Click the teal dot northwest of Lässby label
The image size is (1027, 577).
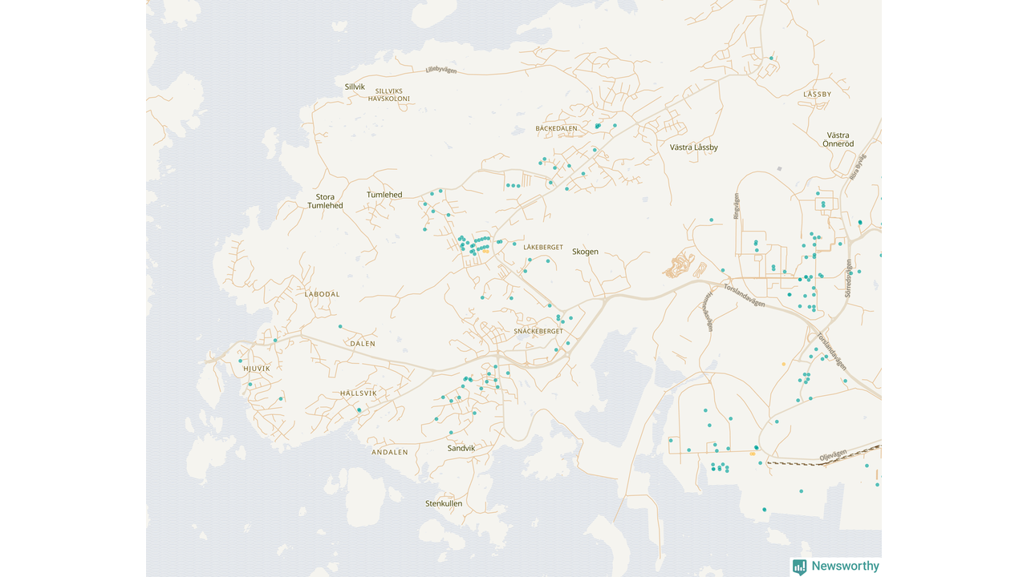point(771,59)
